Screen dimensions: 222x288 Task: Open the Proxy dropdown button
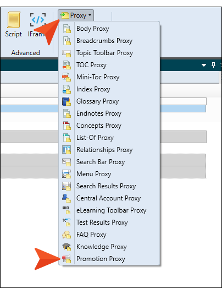click(x=76, y=15)
